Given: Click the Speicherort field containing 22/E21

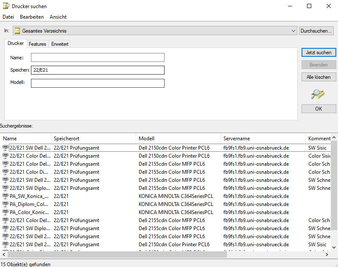Looking at the screenshot, I should 98,70.
